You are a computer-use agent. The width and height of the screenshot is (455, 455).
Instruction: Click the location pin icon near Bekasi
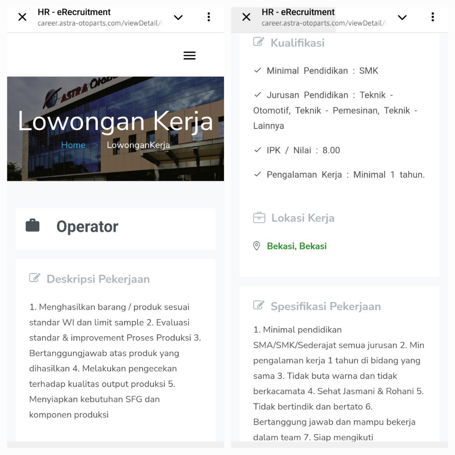pos(257,245)
